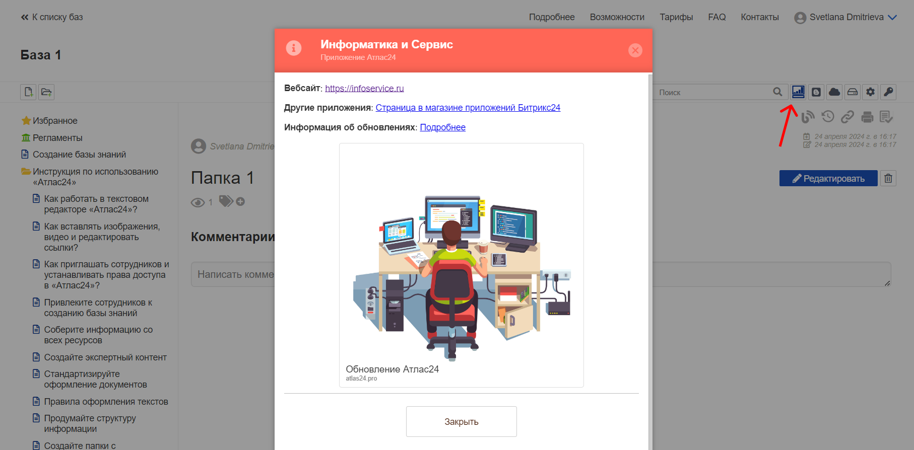Click the key access icon in toolbar
Image resolution: width=914 pixels, height=450 pixels.
[888, 92]
